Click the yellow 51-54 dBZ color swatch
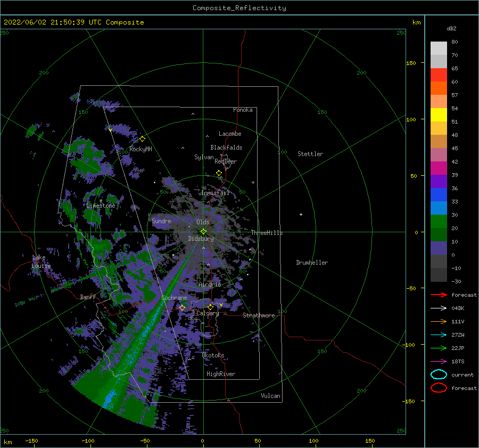Image resolution: width=479 pixels, height=448 pixels. [439, 115]
